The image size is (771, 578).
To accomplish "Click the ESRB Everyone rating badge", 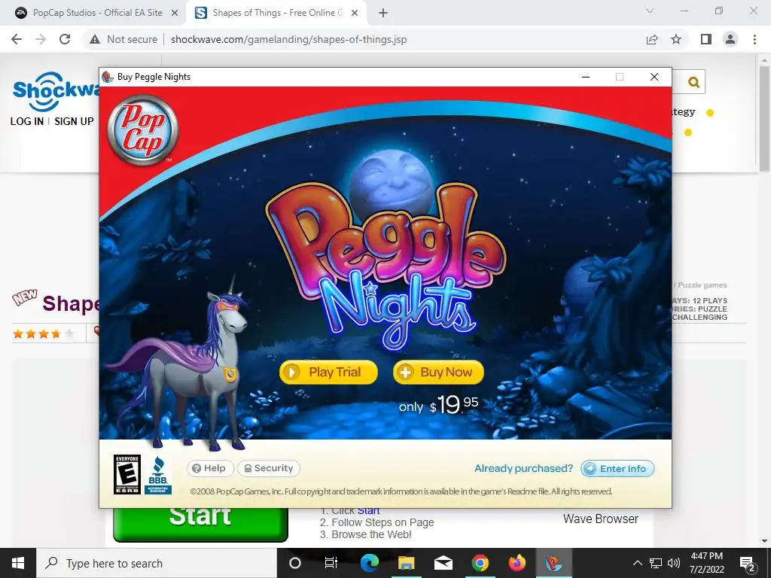I will click(126, 474).
